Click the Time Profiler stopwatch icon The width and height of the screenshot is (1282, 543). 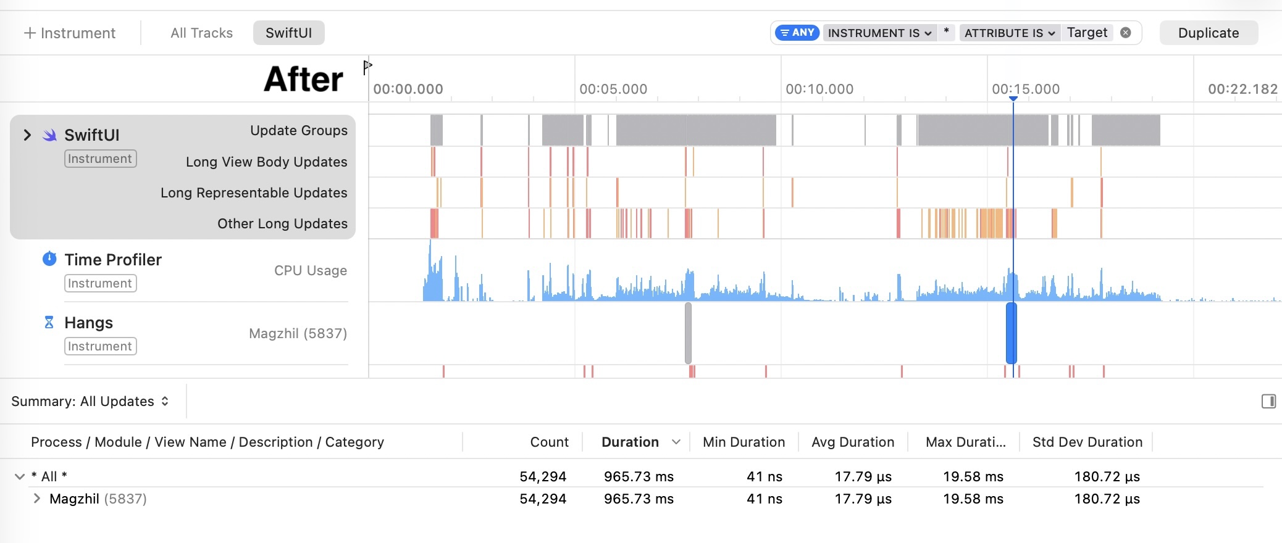49,259
